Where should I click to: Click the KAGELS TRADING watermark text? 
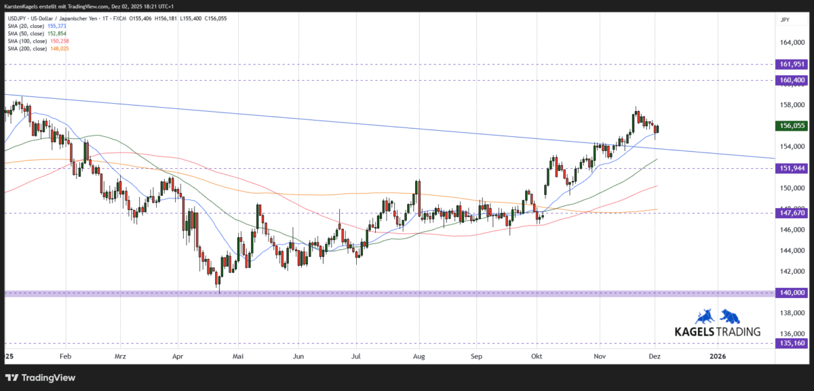coord(718,332)
